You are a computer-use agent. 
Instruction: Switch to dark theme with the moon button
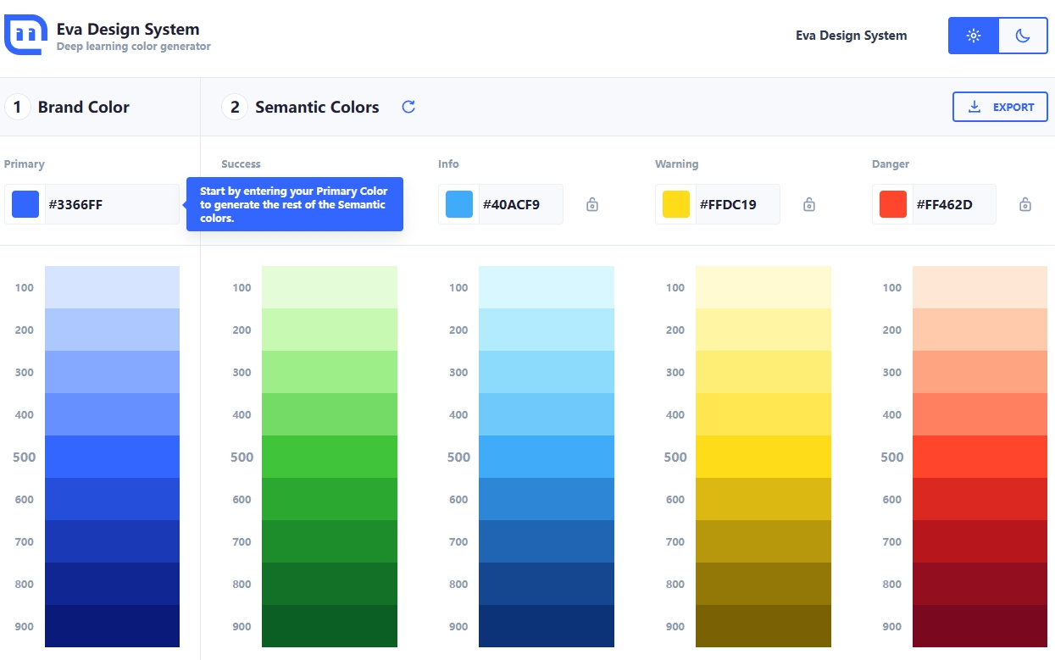(x=1023, y=36)
